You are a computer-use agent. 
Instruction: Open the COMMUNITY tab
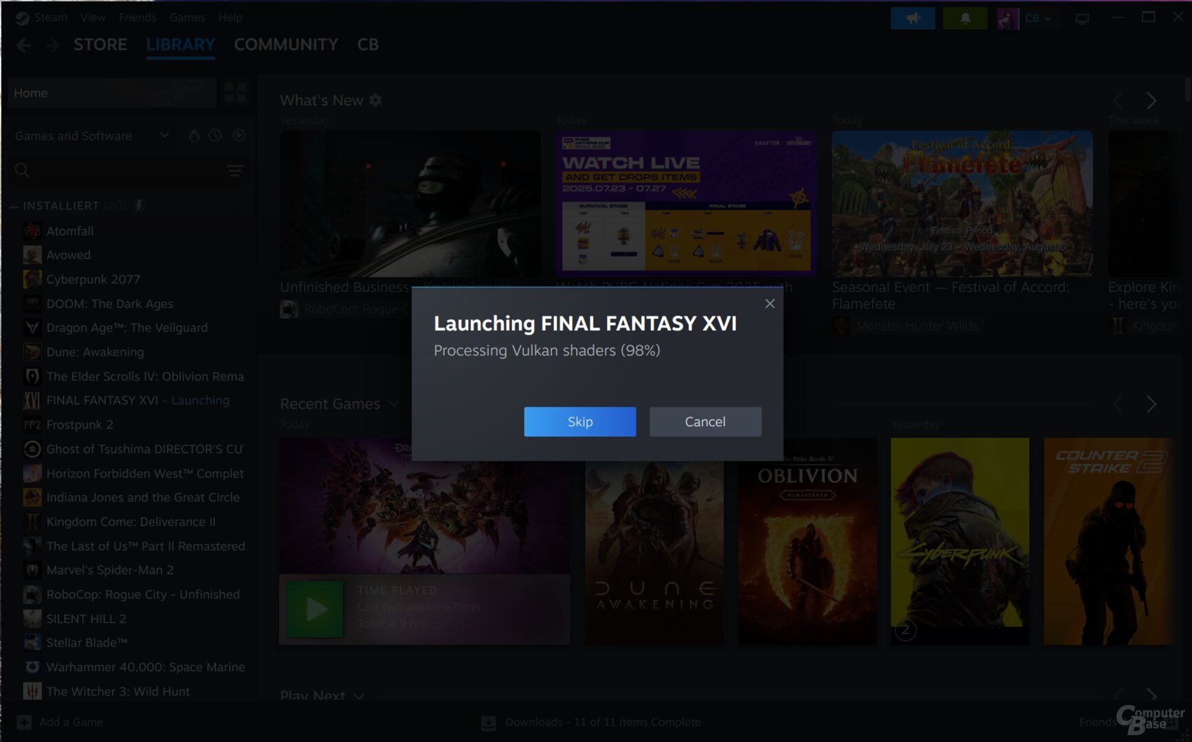[x=286, y=45]
